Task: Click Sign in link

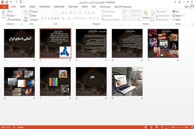Action: point(187,7)
